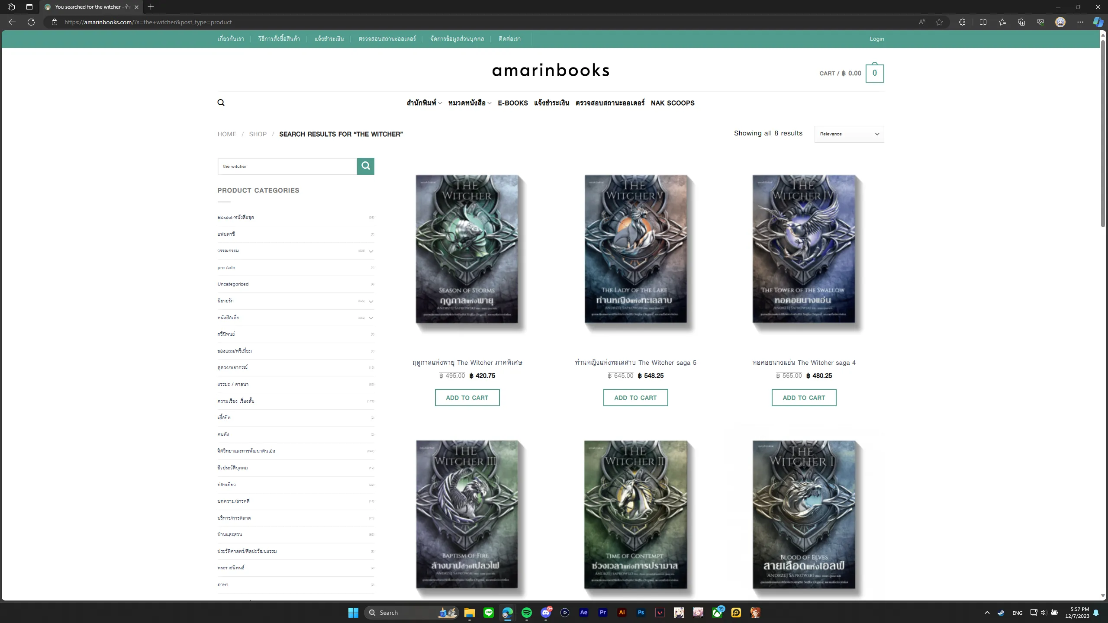Open the shopping cart bag icon

(x=874, y=73)
